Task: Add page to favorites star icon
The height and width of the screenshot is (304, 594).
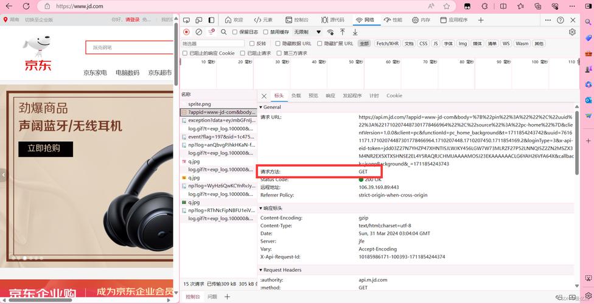Action: click(x=447, y=6)
